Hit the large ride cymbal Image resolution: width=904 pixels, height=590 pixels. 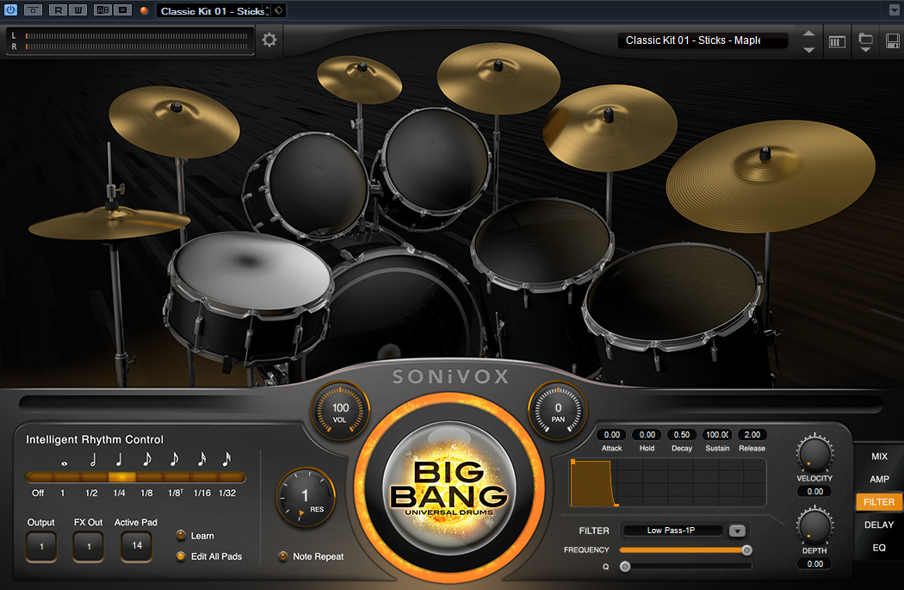click(771, 177)
